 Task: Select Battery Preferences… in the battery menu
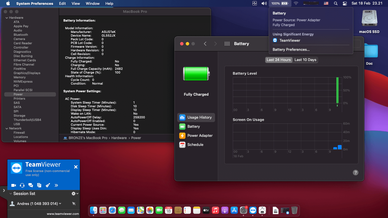coord(291,49)
